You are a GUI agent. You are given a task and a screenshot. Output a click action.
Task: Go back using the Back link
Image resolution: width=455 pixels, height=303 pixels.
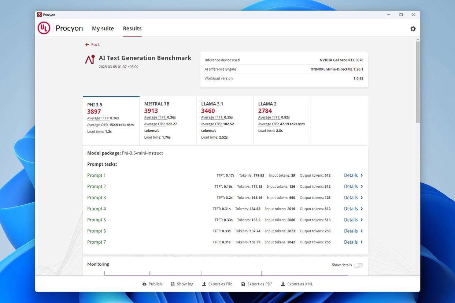tap(92, 45)
